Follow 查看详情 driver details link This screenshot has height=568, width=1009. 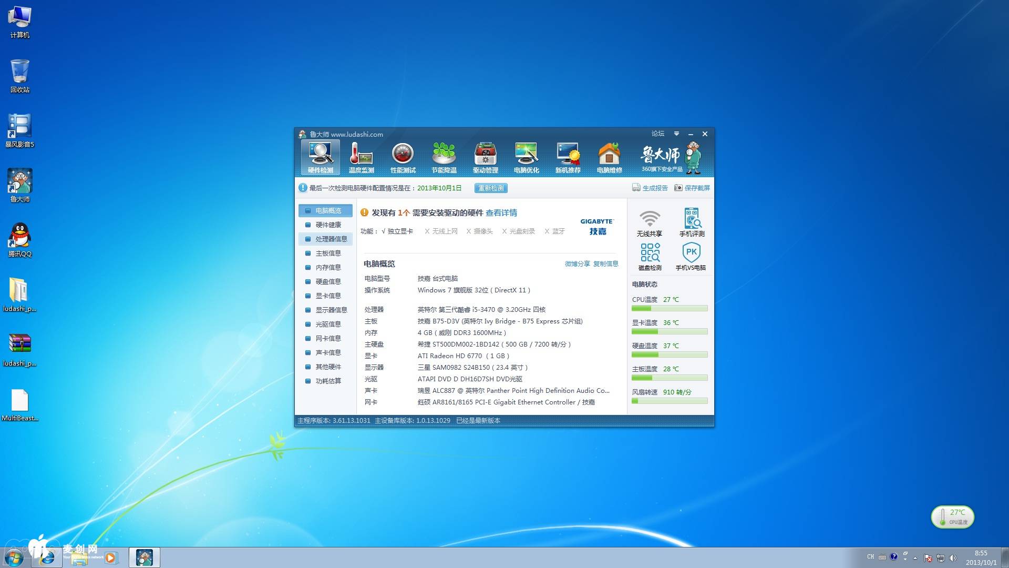point(501,213)
